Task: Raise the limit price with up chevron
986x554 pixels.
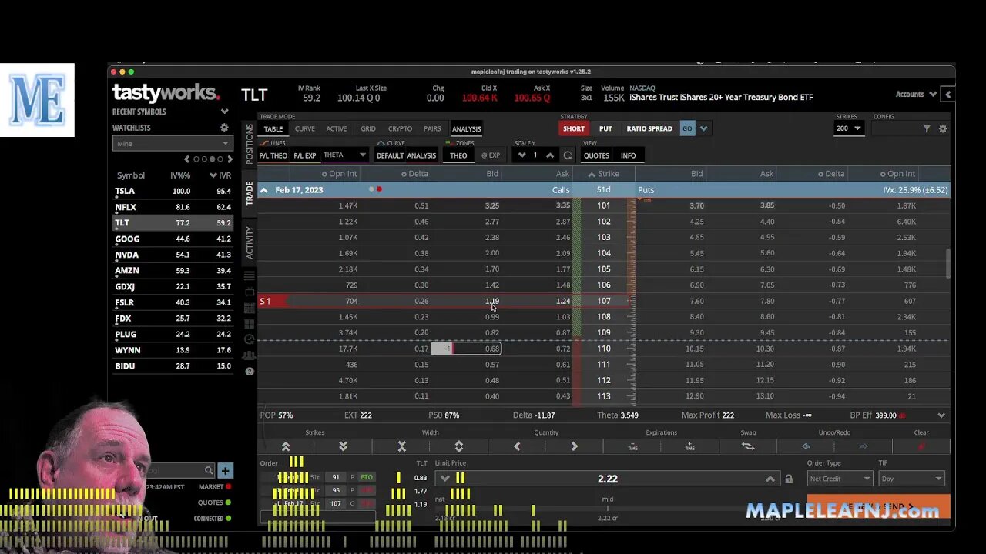Action: (x=770, y=479)
